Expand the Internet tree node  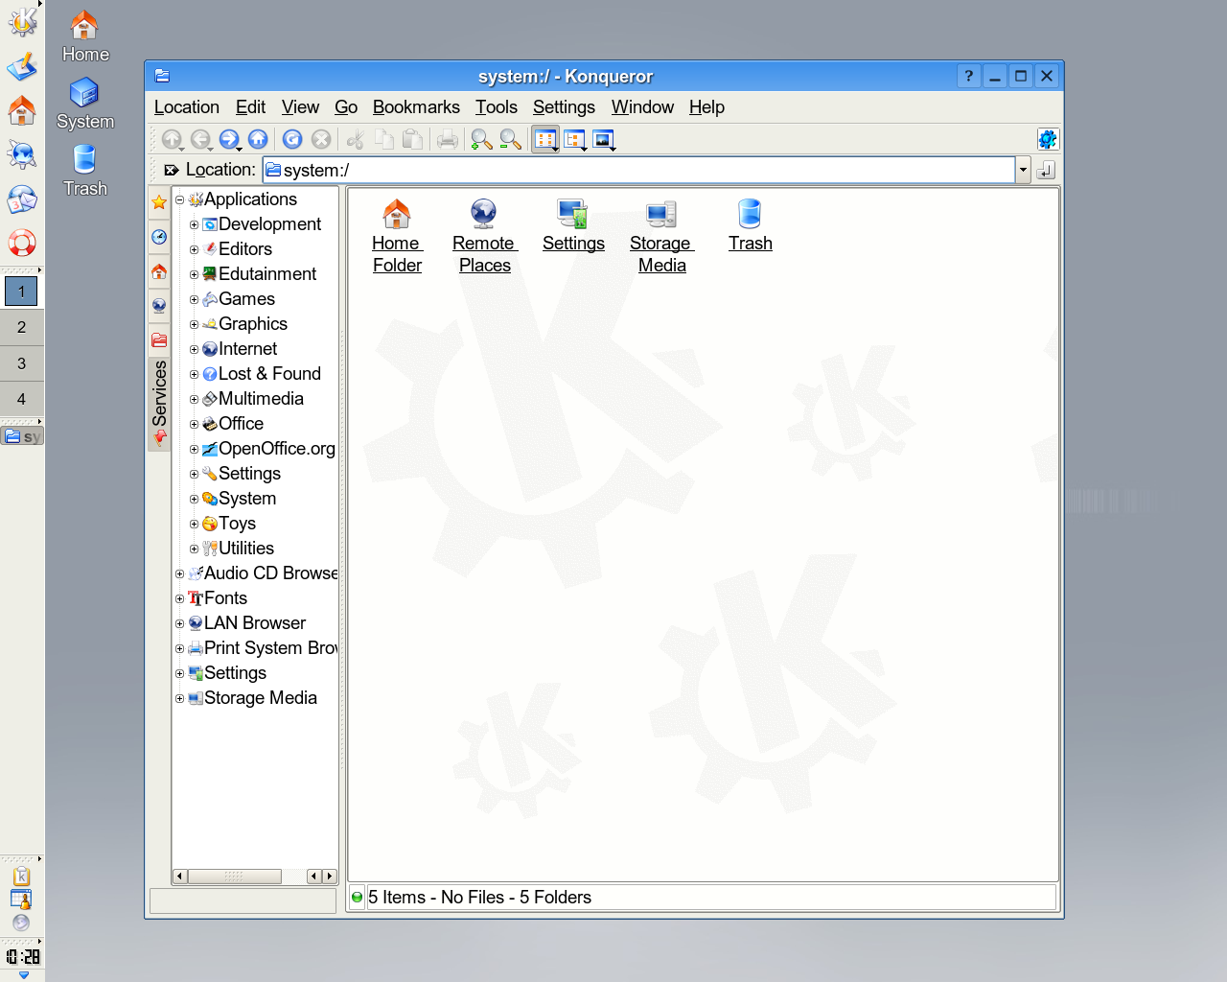click(x=194, y=349)
